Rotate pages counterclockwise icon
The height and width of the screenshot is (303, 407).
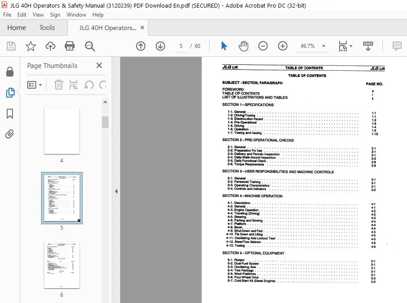tap(89, 85)
